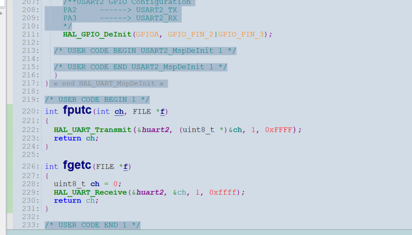This screenshot has height=235, width=412.
Task: Click the green change bar beside fgetc
Action: [x=9, y=166]
